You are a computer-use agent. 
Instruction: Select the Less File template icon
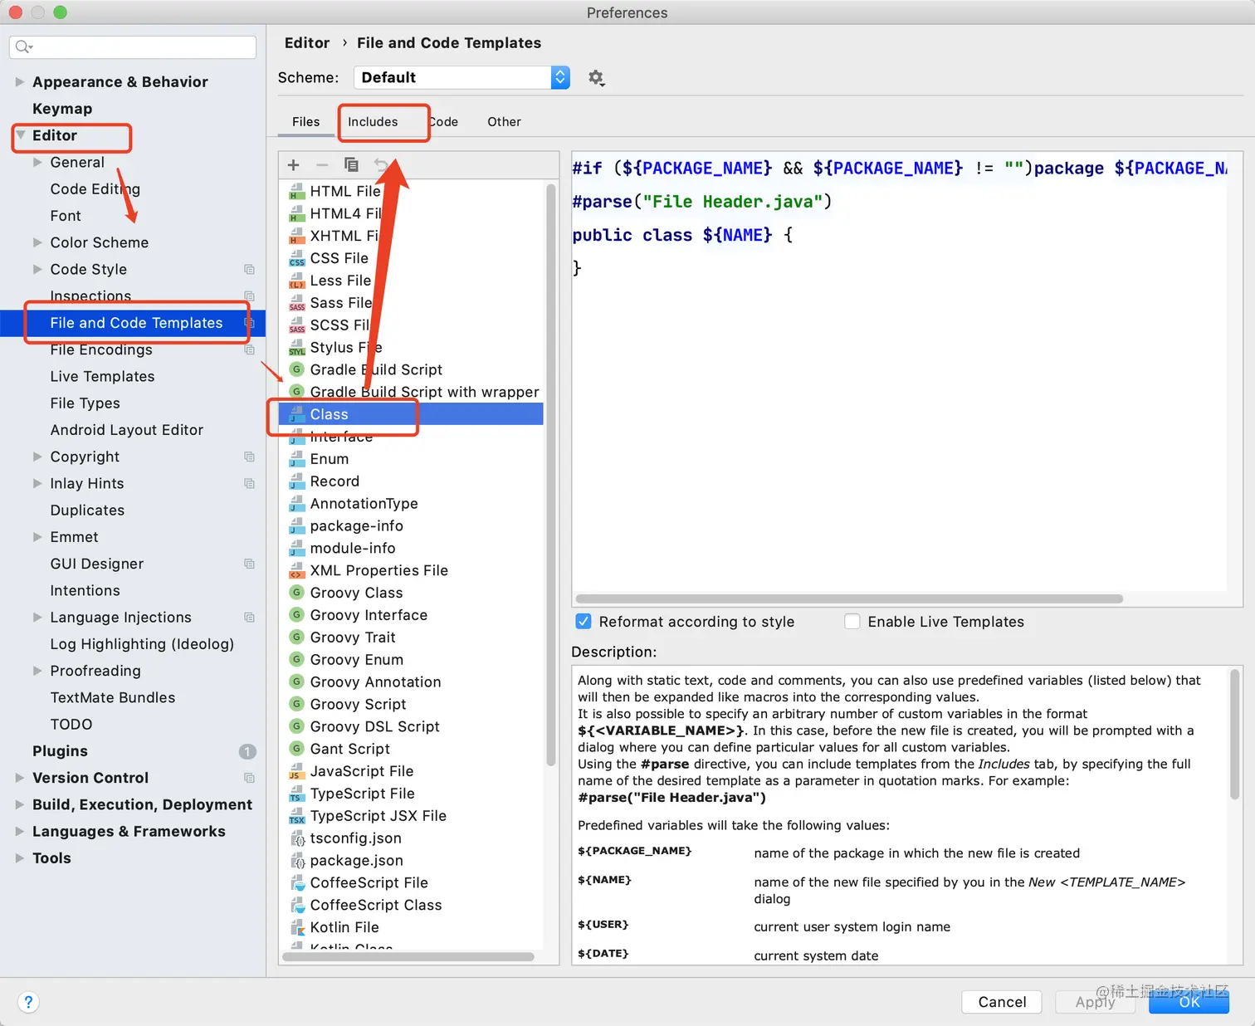click(x=296, y=281)
